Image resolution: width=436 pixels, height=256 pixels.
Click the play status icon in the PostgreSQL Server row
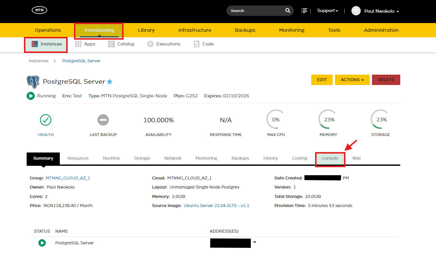pos(42,243)
